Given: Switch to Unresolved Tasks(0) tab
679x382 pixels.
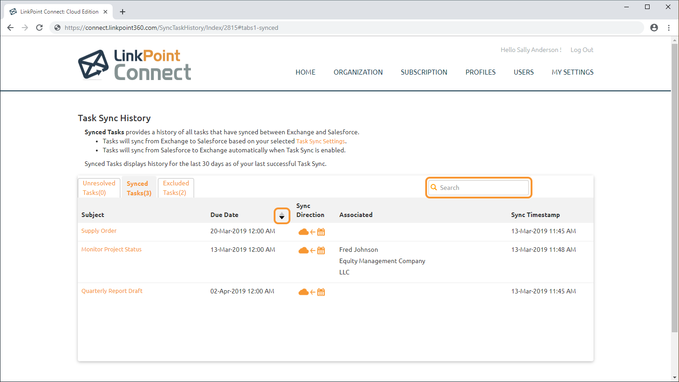Looking at the screenshot, I should 99,188.
